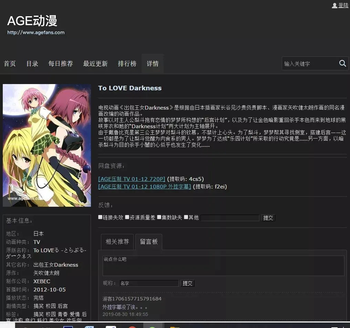Submit feedback with 提交 button
This screenshot has width=350, height=328.
268,218
